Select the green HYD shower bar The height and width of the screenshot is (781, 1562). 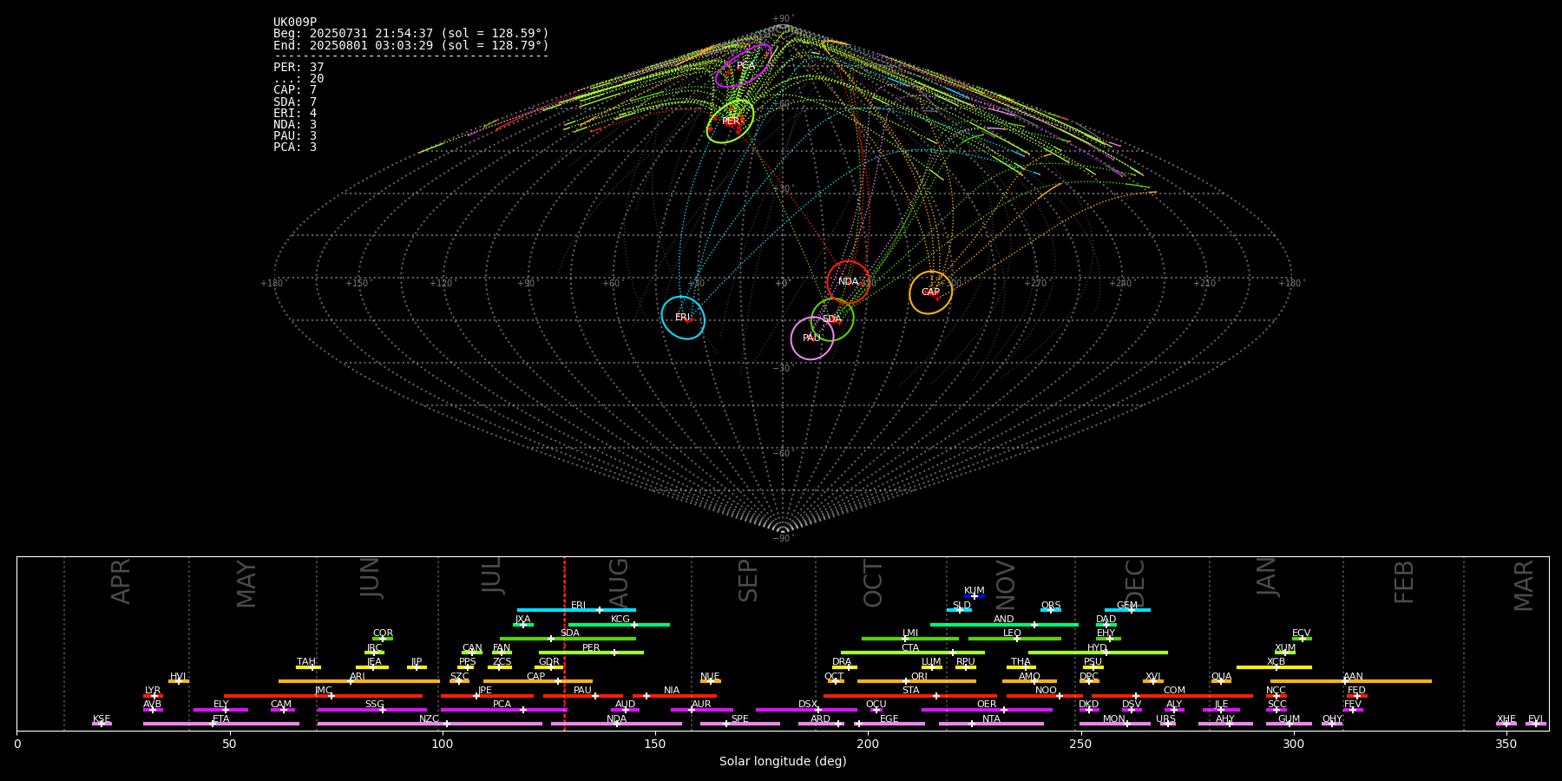tap(1098, 653)
